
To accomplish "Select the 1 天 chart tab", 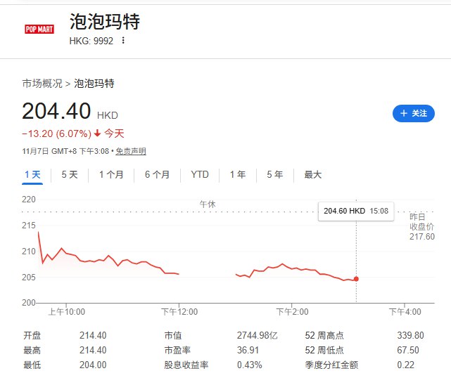I will click(32, 175).
